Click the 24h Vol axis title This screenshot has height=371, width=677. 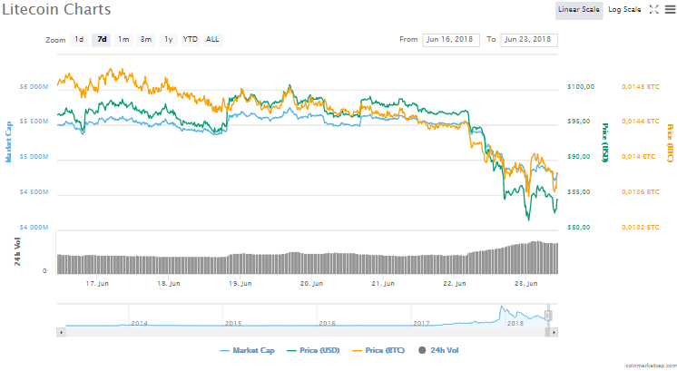coord(17,251)
